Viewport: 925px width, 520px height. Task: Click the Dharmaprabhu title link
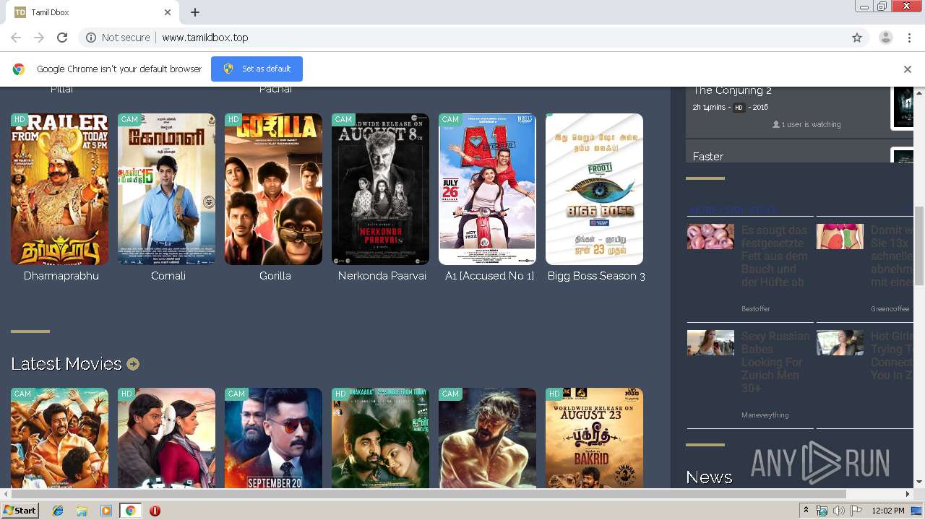(61, 276)
